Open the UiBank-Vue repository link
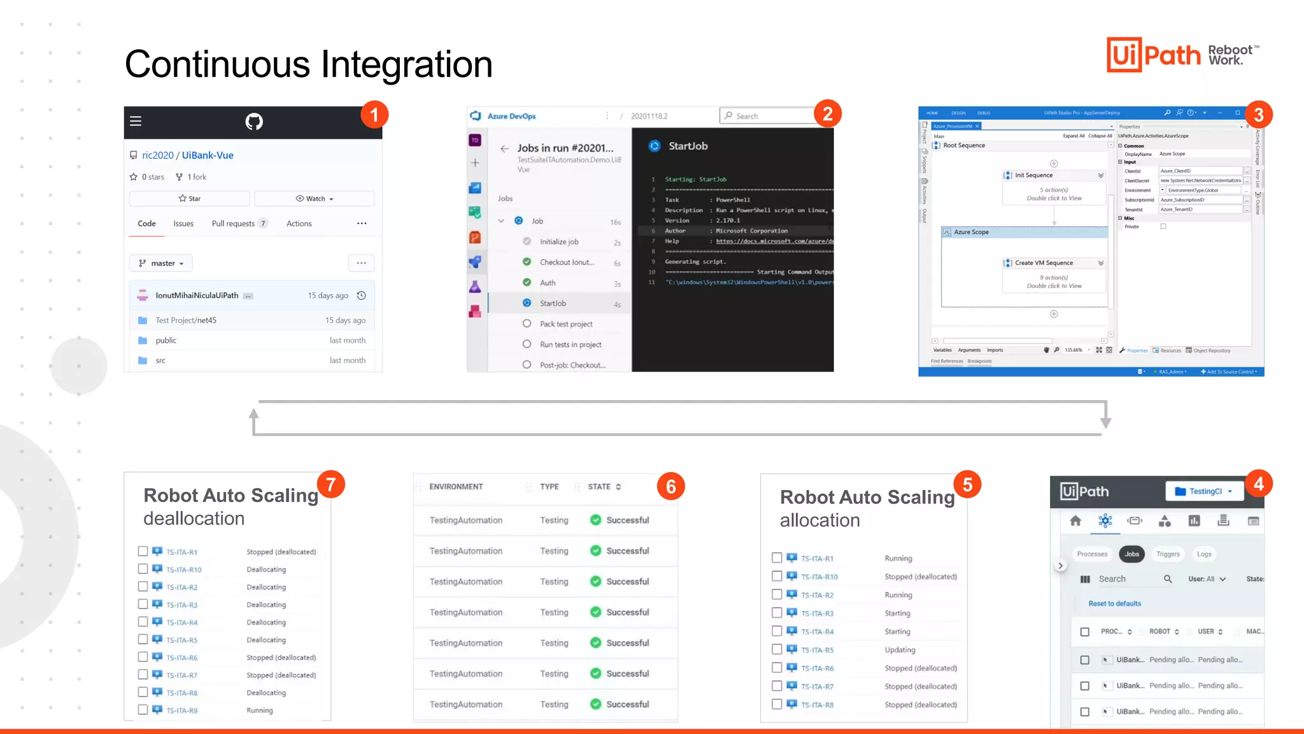Screen dimensions: 1304x734 pos(208,155)
